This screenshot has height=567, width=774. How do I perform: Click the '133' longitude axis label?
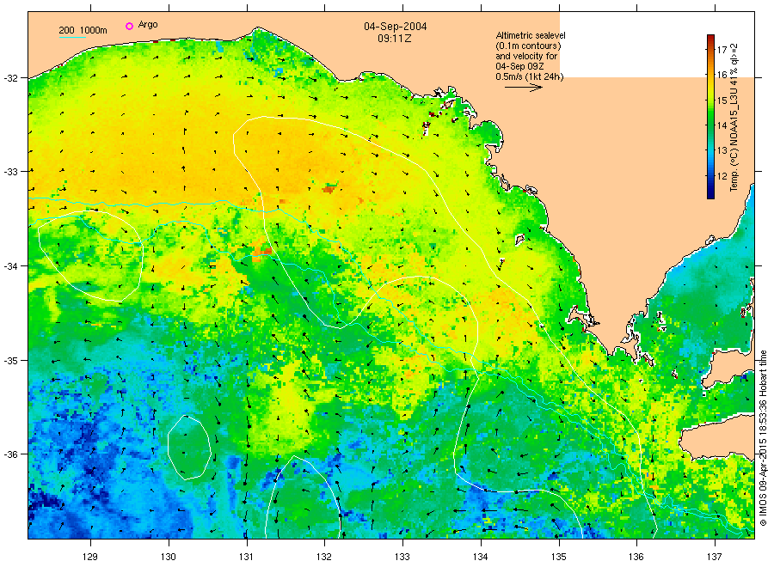[402, 558]
